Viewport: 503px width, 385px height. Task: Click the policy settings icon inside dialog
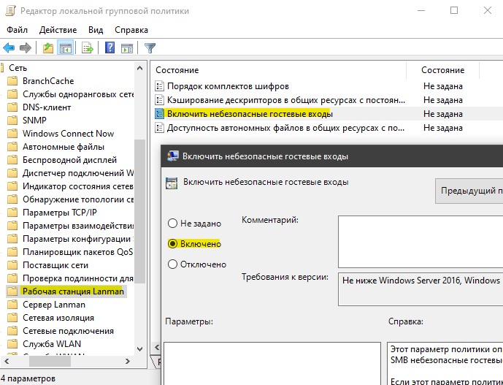click(x=172, y=183)
